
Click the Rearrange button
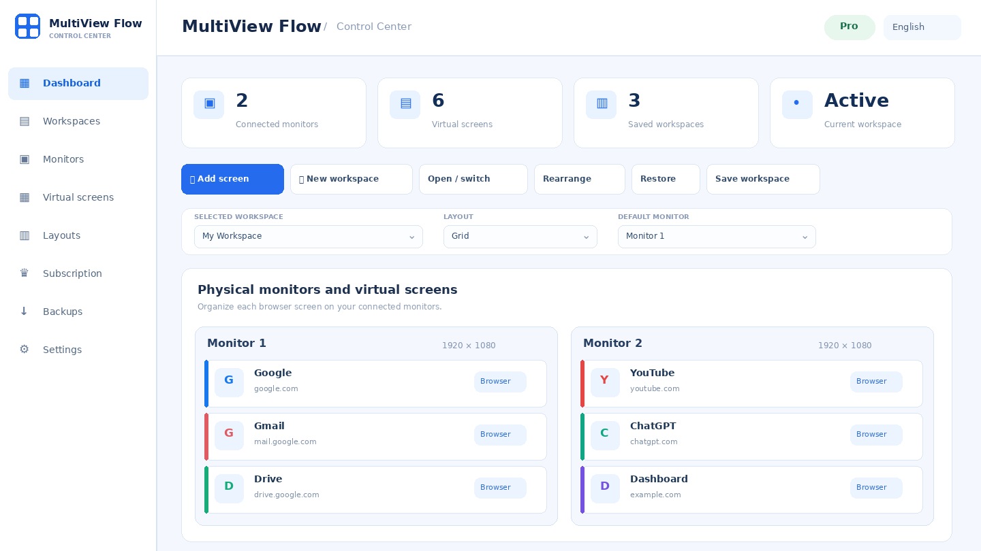[x=580, y=179]
